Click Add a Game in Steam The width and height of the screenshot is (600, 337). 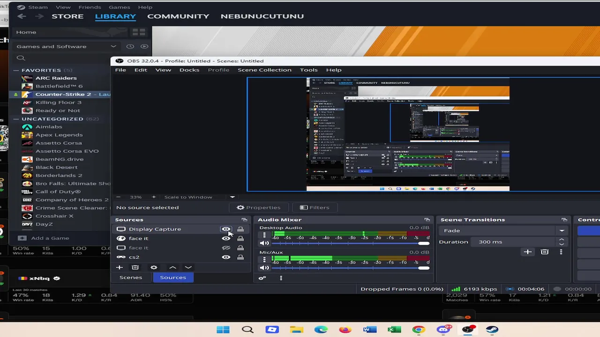point(44,238)
